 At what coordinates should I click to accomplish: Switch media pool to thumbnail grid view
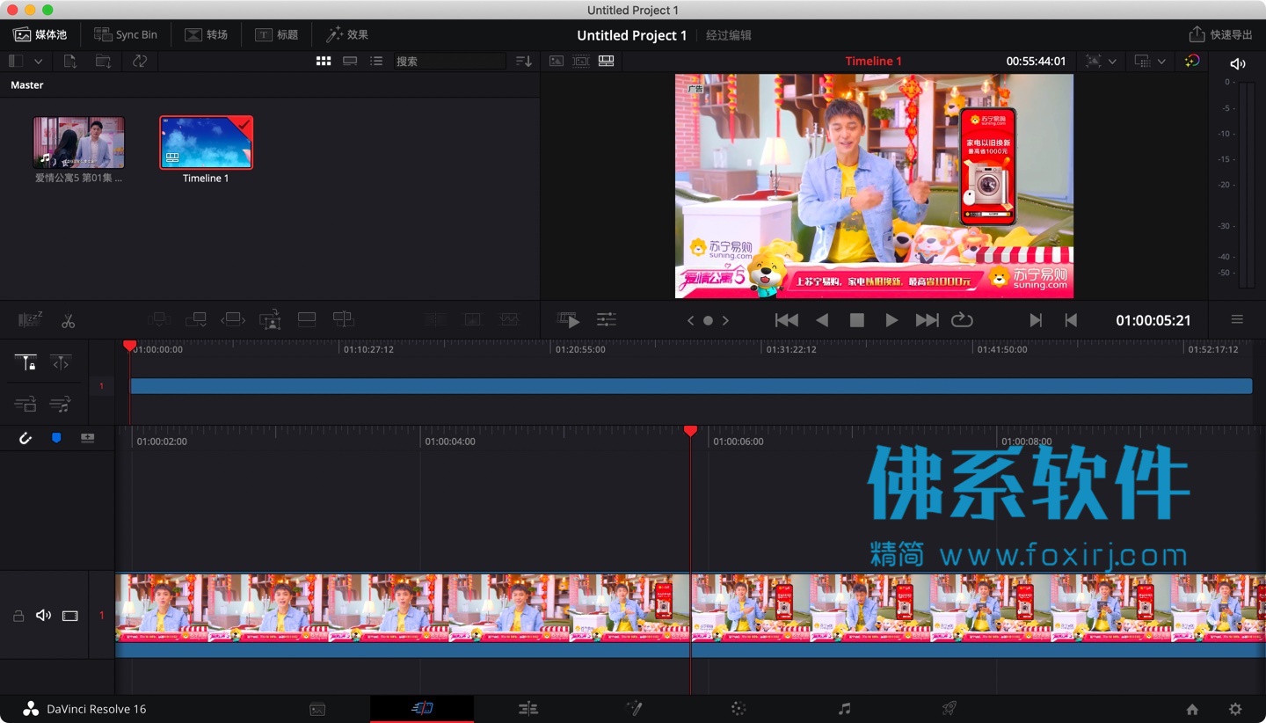(324, 61)
